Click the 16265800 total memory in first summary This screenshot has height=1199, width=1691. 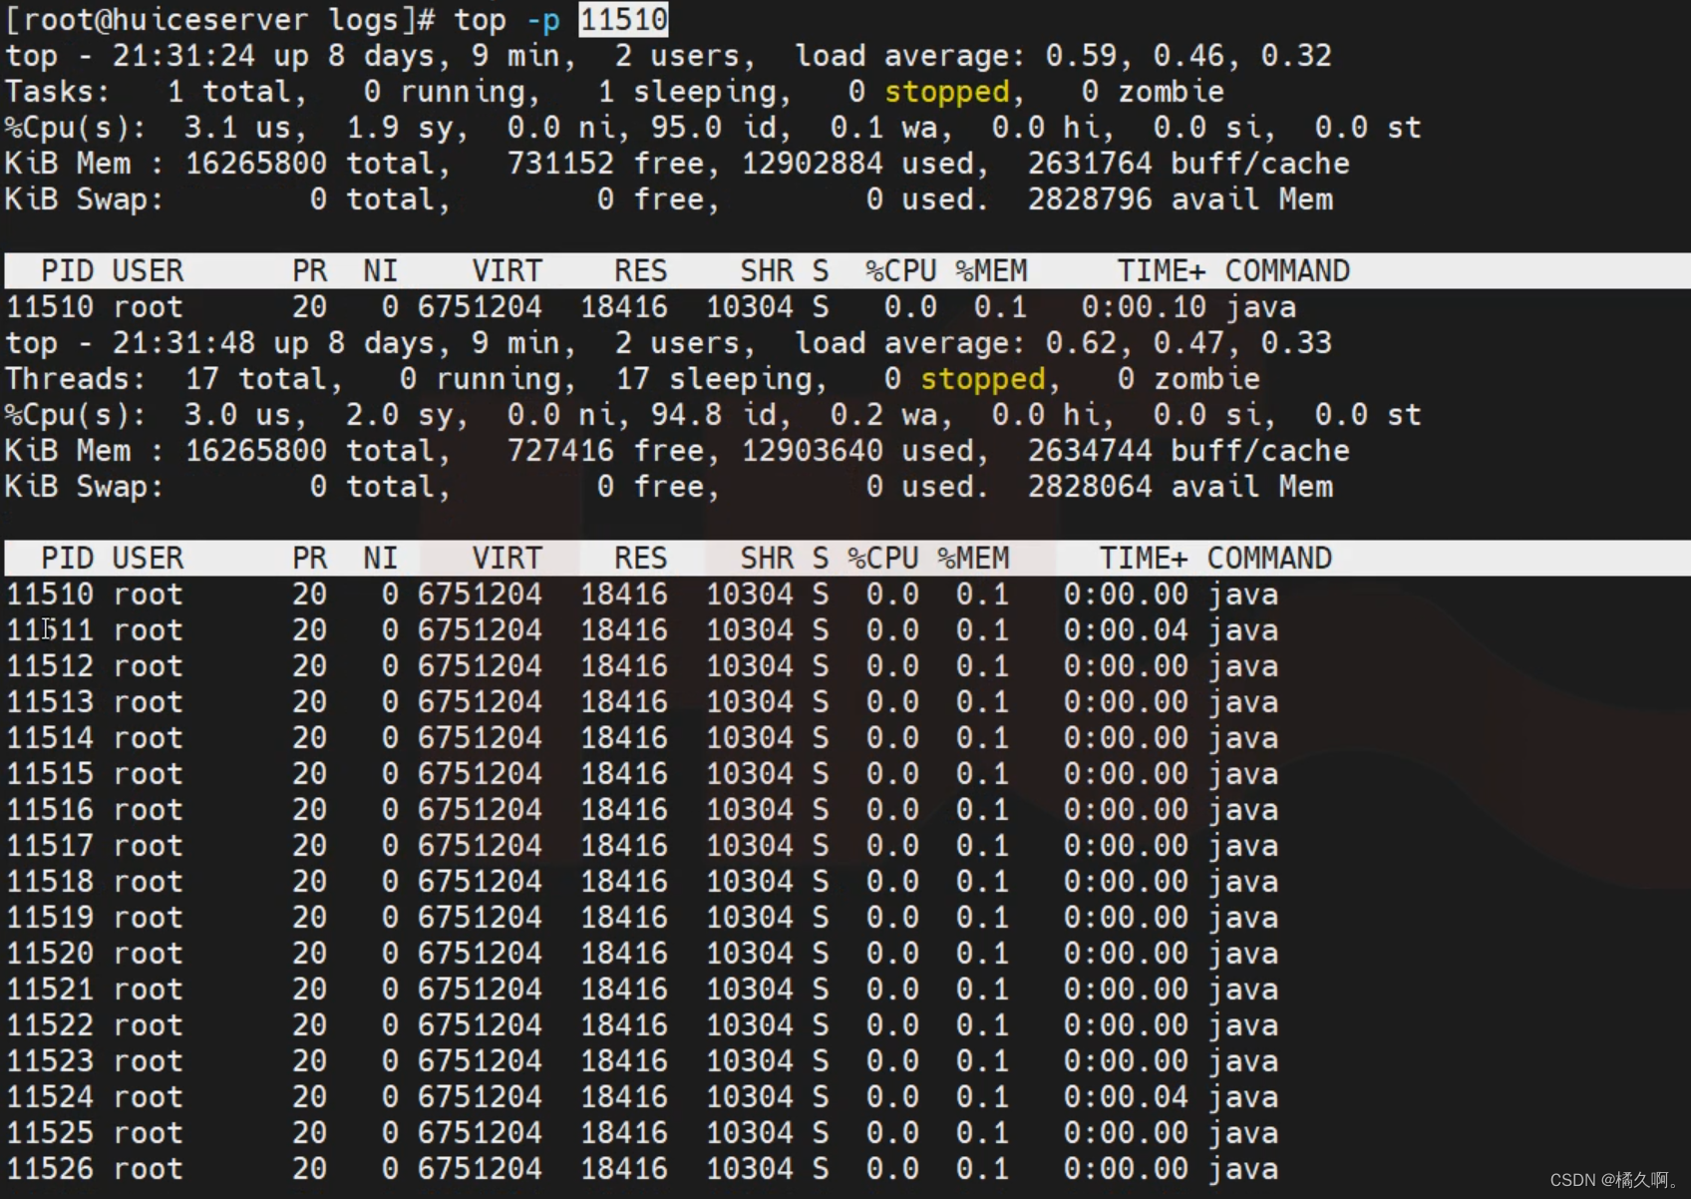pos(256,163)
